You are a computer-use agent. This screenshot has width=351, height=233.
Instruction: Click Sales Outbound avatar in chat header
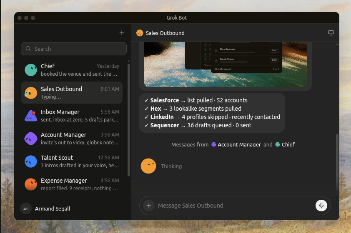[x=140, y=33]
